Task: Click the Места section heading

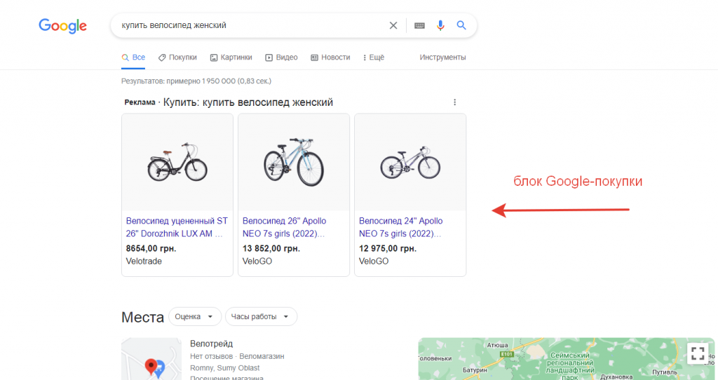Action: click(x=142, y=317)
